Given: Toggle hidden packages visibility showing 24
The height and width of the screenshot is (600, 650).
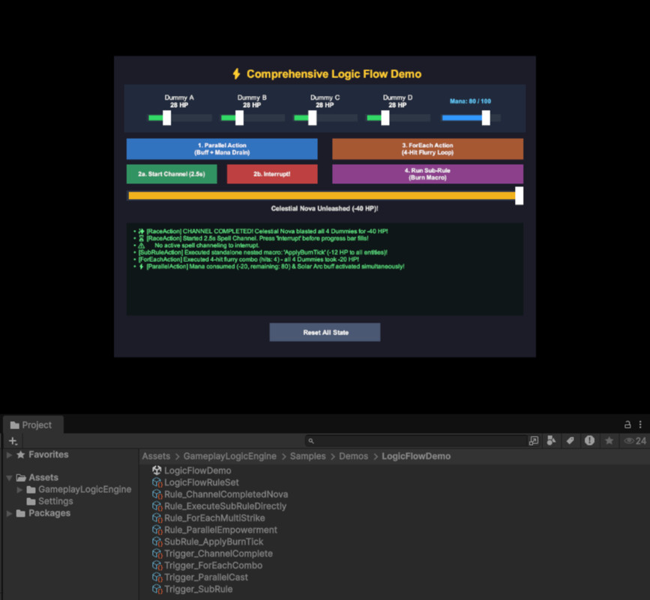Looking at the screenshot, I should tap(635, 441).
